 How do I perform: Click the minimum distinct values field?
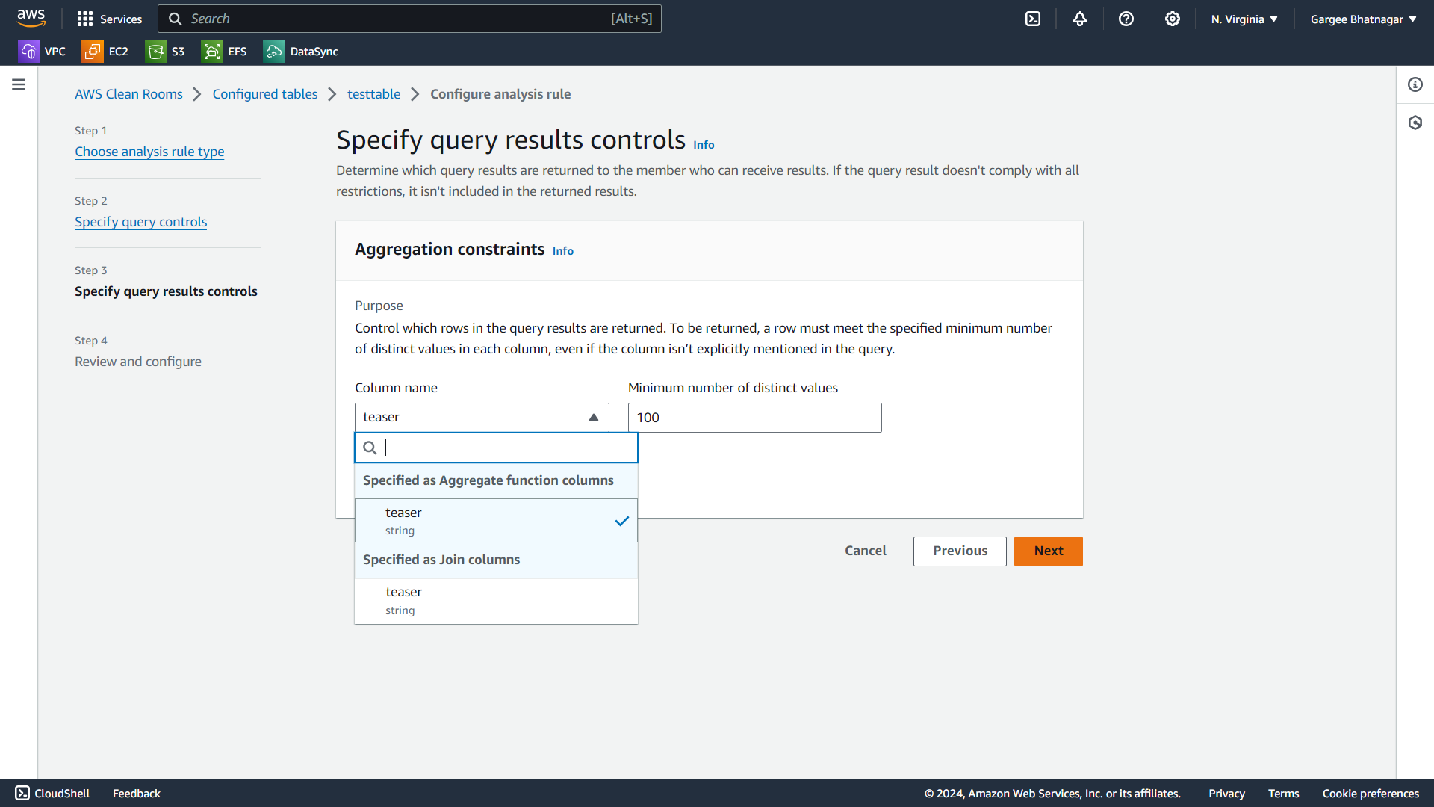[754, 418]
